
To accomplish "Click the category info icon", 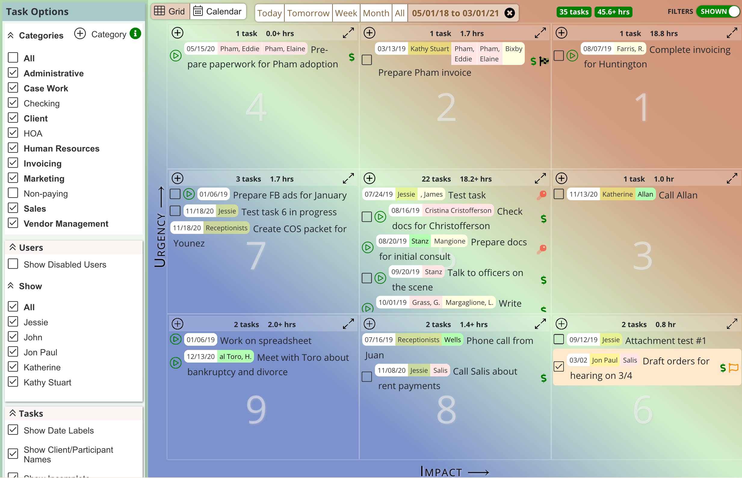I will (135, 34).
